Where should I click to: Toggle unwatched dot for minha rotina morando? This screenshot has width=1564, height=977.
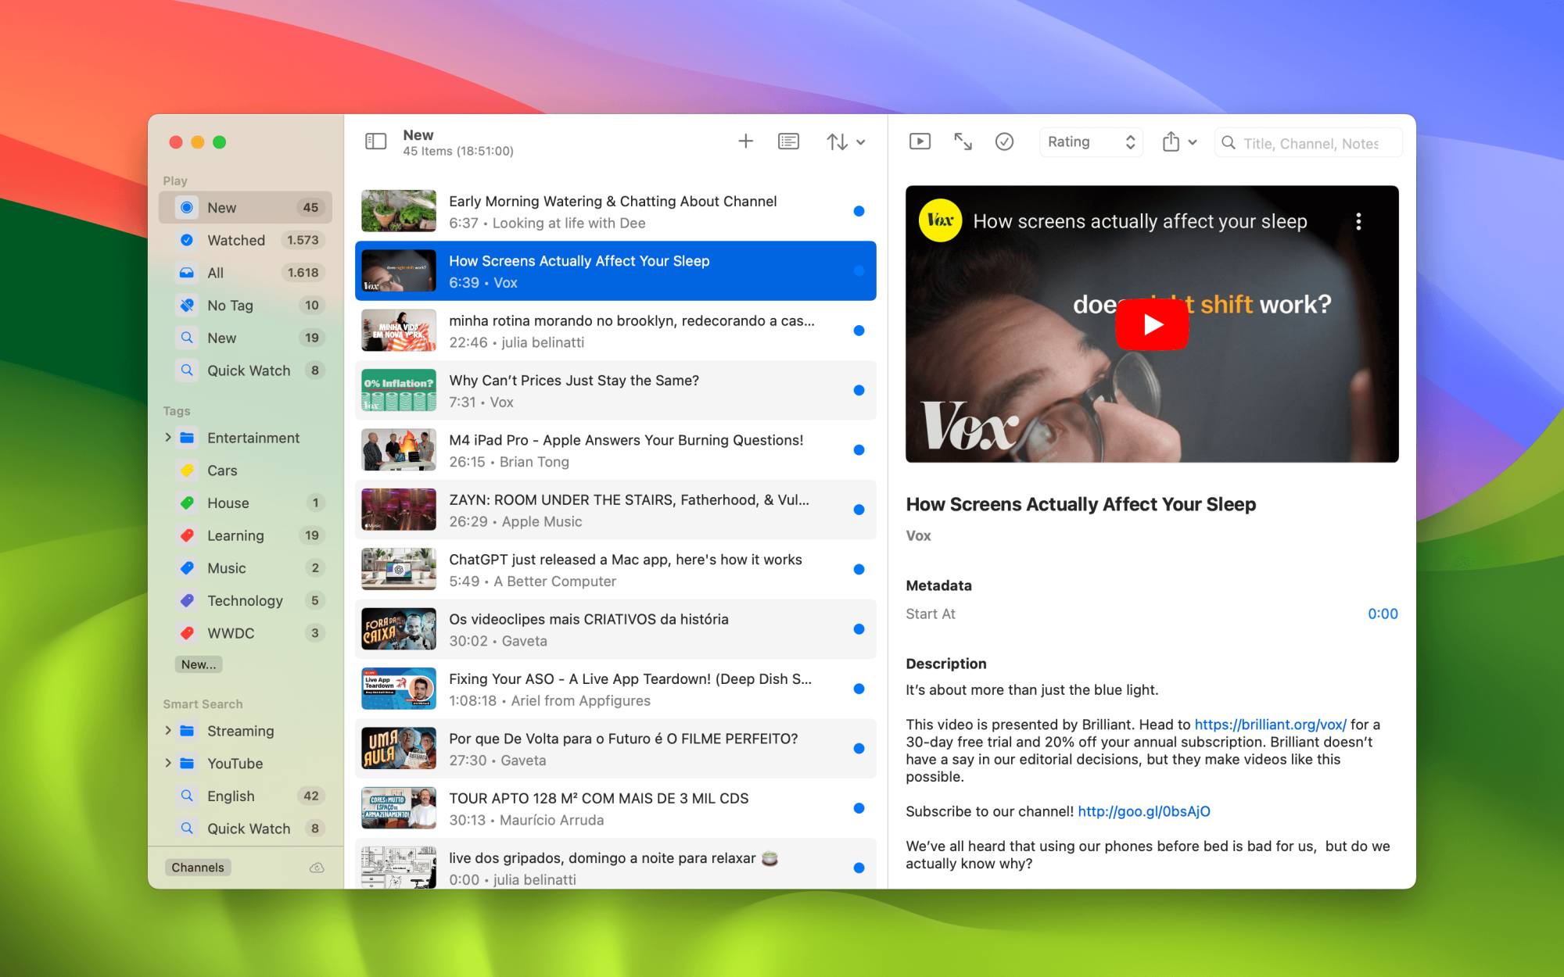pyautogui.click(x=859, y=331)
